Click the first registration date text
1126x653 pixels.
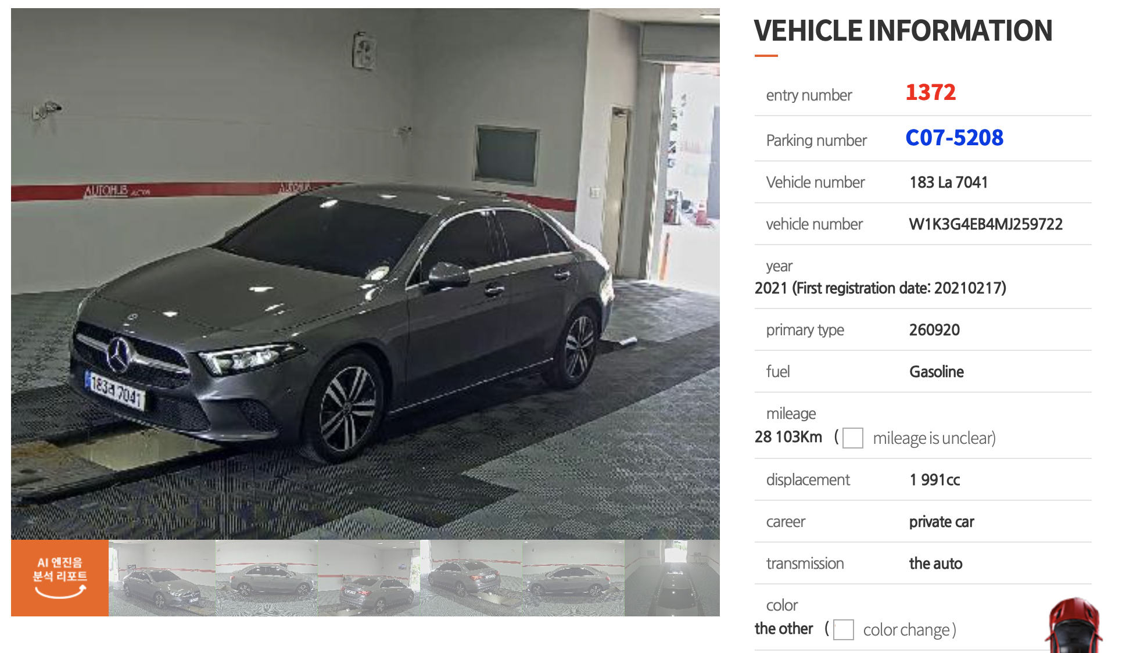(899, 288)
